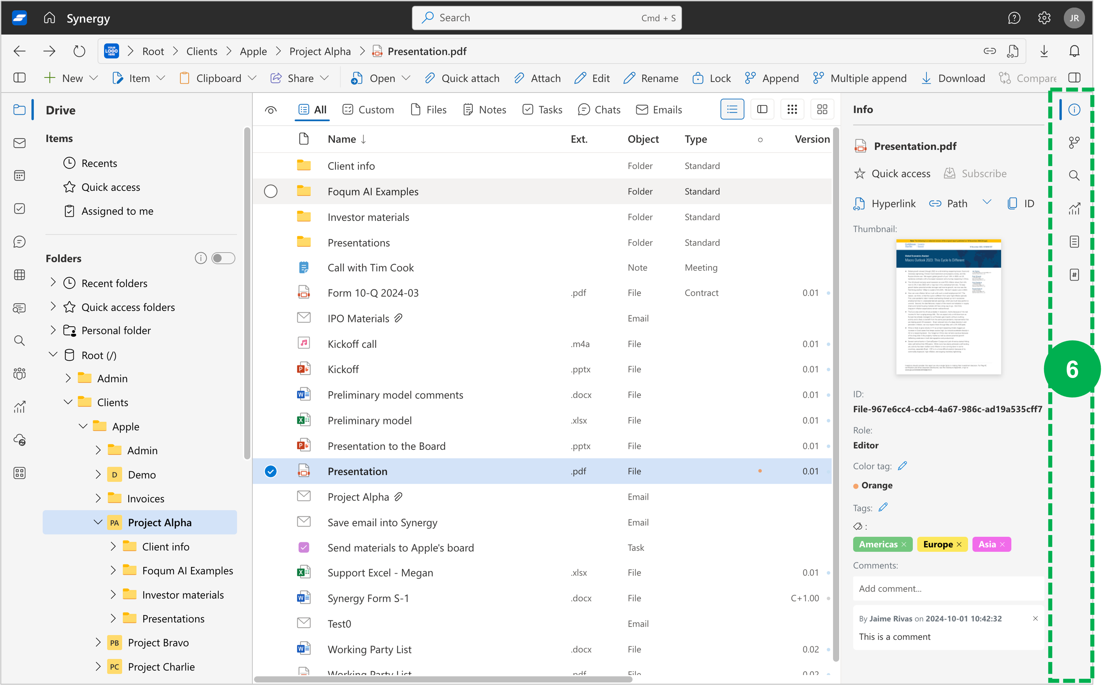Switch to the Files tab
This screenshot has height=685, width=1102.
click(428, 110)
